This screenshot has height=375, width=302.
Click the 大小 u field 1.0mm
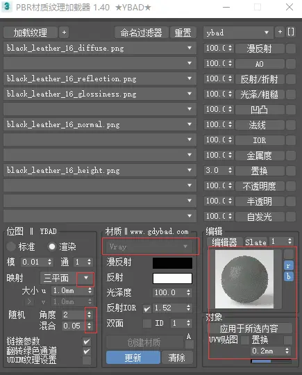point(72,290)
